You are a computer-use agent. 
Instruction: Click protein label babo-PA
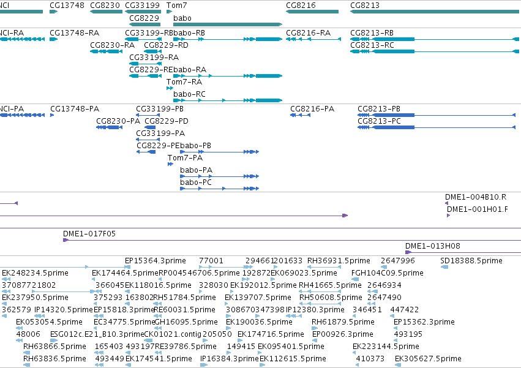[x=196, y=170]
